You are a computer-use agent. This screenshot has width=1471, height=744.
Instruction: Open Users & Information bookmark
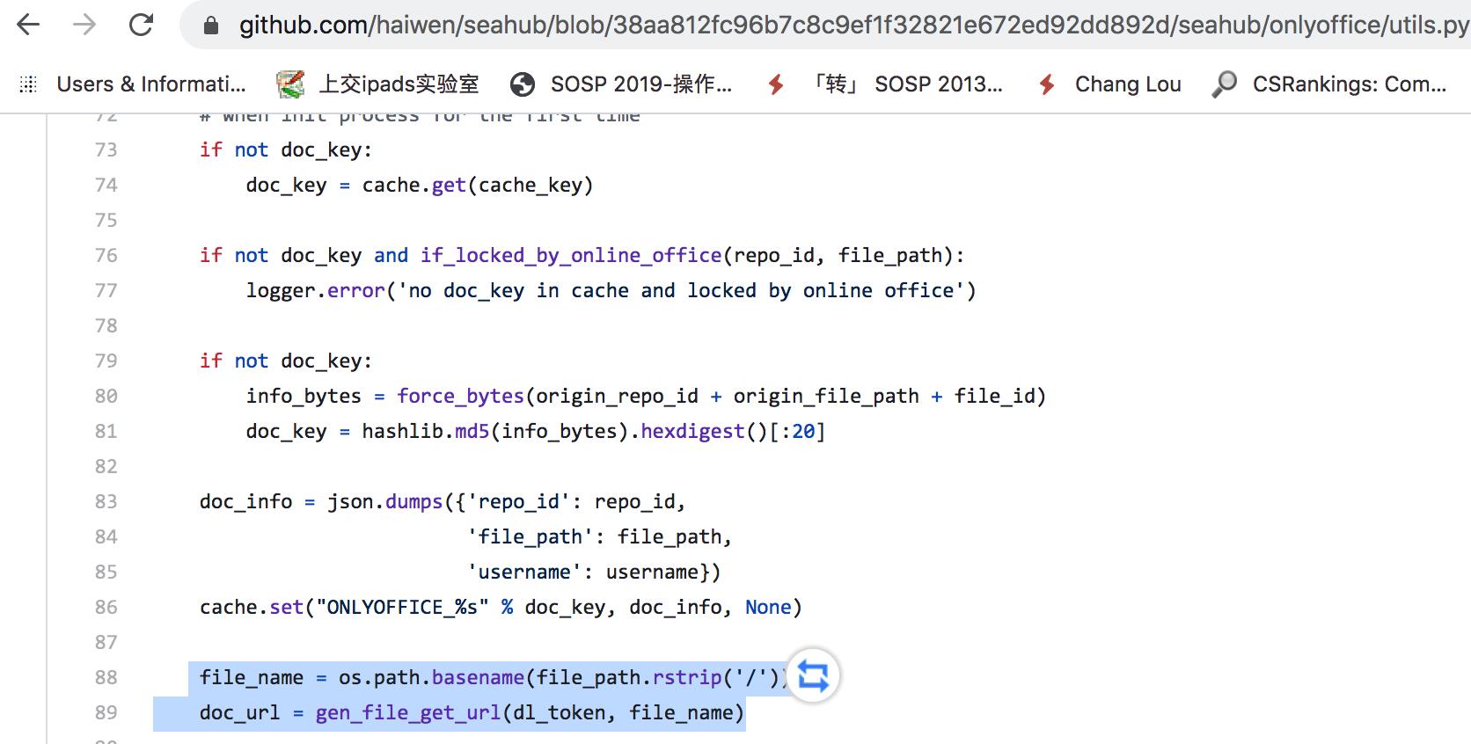[x=151, y=84]
